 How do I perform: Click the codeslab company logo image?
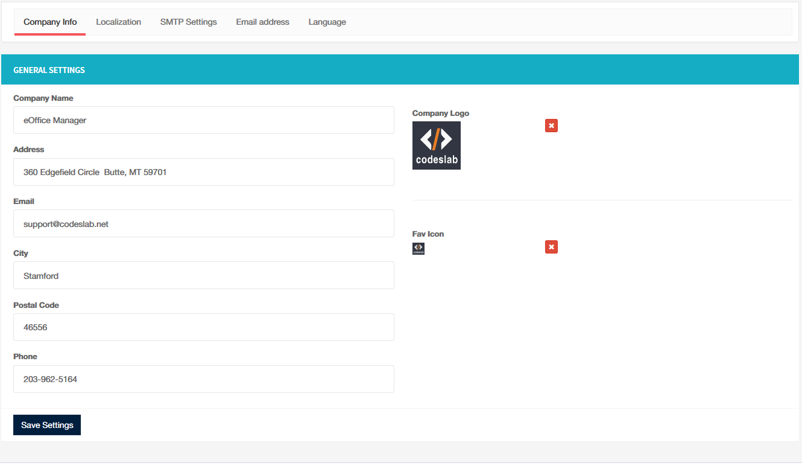click(437, 145)
